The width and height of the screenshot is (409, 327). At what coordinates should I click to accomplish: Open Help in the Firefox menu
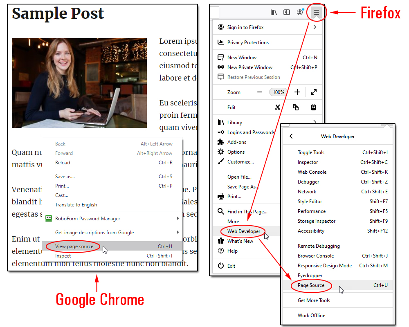click(x=247, y=251)
